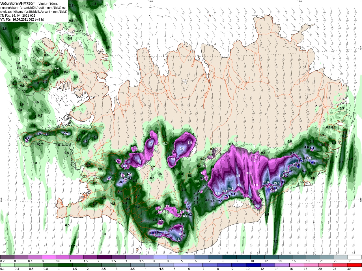Image resolution: width=362 pixels, height=271 pixels.
Task: Click the 11.1 precipitation value on the map
Action: pyautogui.click(x=179, y=239)
